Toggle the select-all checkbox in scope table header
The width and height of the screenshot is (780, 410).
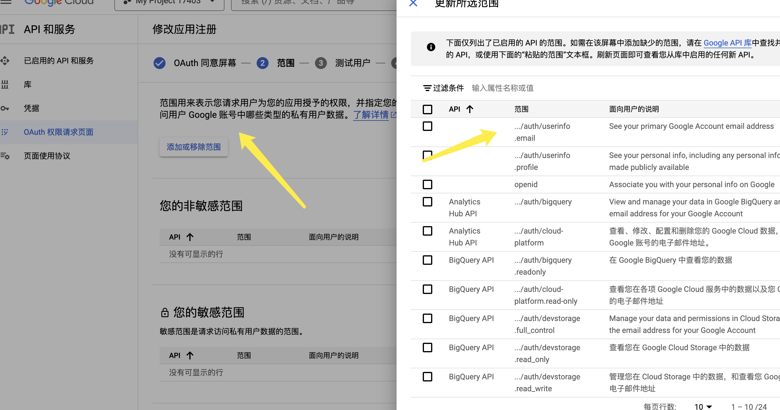(427, 109)
